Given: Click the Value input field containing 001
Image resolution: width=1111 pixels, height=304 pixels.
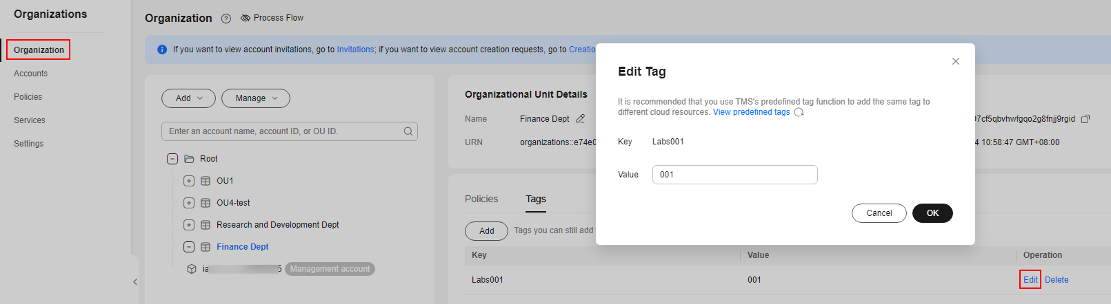Looking at the screenshot, I should (x=735, y=175).
